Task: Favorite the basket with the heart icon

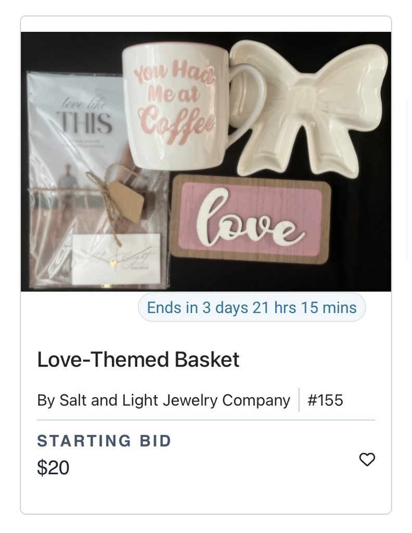Action: [367, 459]
